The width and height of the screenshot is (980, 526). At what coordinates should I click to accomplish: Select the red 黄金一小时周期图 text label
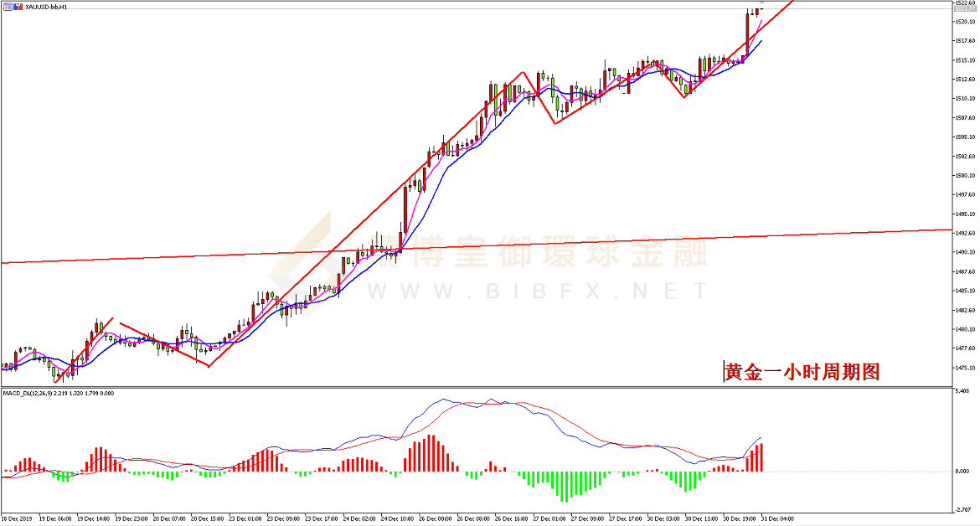tap(802, 372)
